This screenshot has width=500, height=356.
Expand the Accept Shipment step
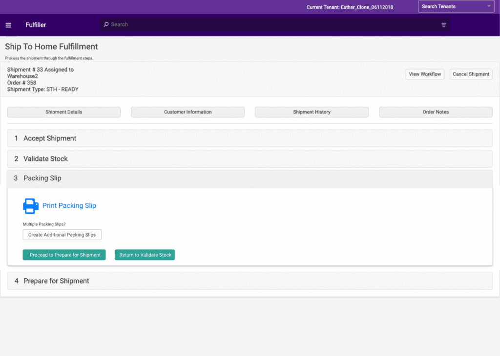[250, 138]
